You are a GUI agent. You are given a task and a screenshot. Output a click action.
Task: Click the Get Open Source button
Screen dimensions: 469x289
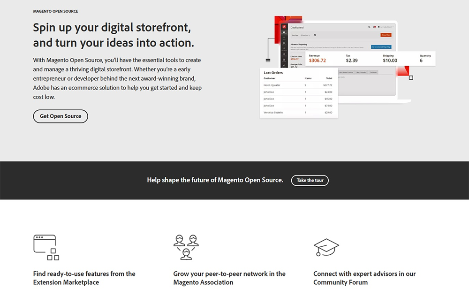click(x=61, y=116)
